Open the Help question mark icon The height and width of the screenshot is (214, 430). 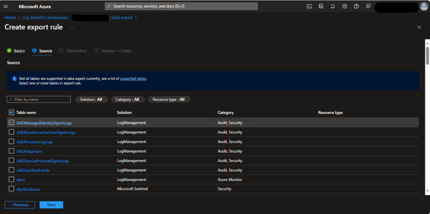(356, 6)
